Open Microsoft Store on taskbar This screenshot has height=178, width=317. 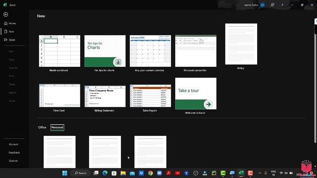(x=114, y=173)
